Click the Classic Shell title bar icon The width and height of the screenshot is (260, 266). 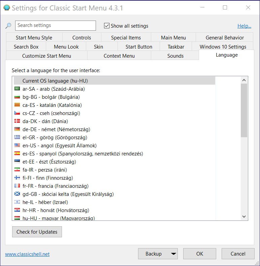pos(7,8)
